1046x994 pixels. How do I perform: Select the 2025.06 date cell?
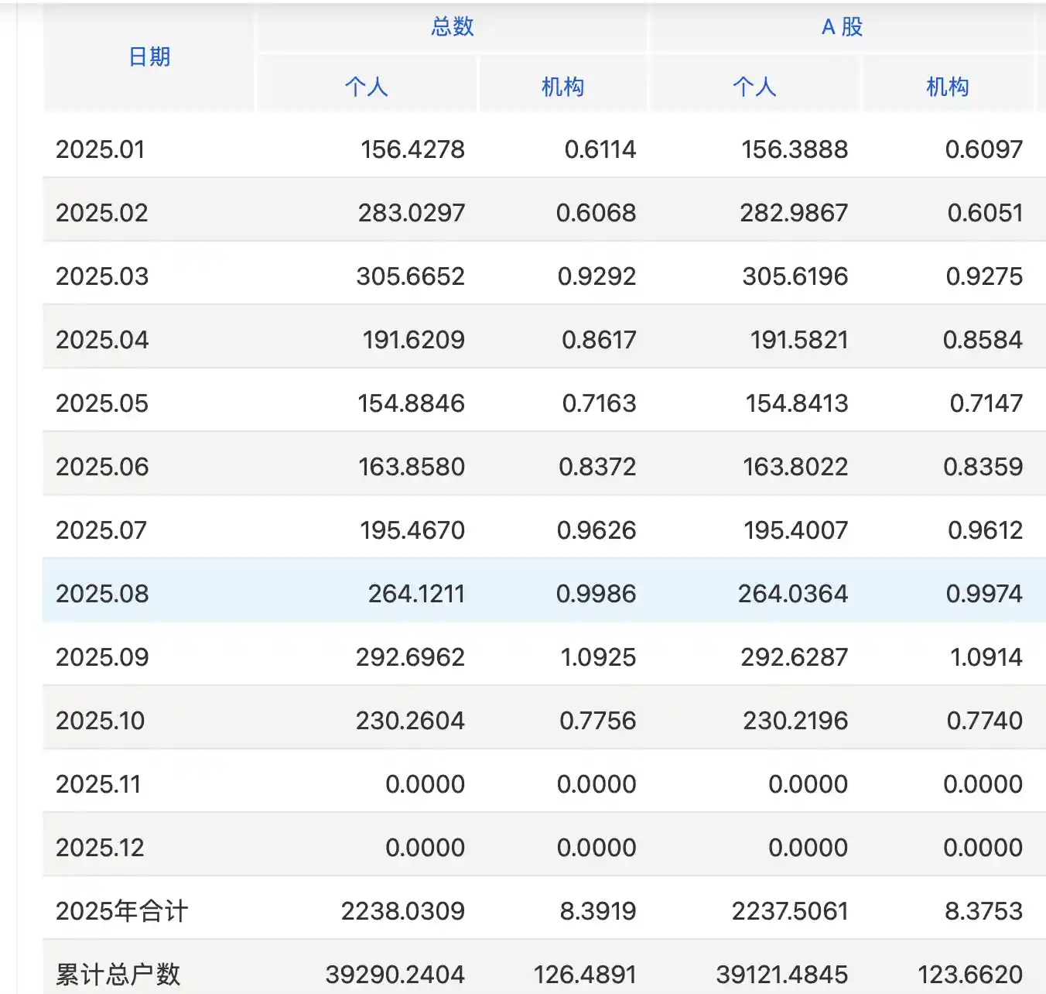point(102,467)
